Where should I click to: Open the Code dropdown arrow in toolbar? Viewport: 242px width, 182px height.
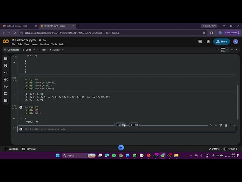(x=34, y=50)
